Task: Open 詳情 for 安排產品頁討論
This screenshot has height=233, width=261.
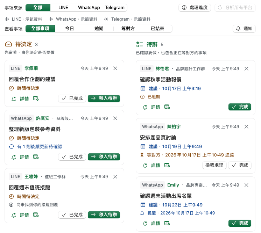Action: 155,166
